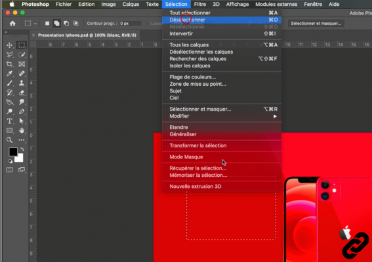Viewport: 372px width, 262px height.
Task: Choose Sujet menu entry
Action: [x=222, y=91]
